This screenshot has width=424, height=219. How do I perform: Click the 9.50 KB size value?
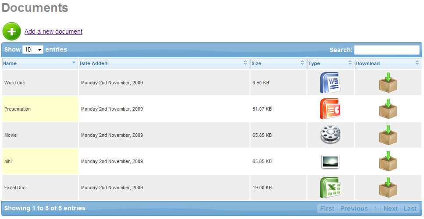261,83
